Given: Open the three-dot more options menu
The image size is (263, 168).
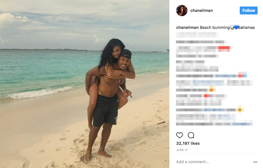Looking at the screenshot, I should pyautogui.click(x=255, y=162).
